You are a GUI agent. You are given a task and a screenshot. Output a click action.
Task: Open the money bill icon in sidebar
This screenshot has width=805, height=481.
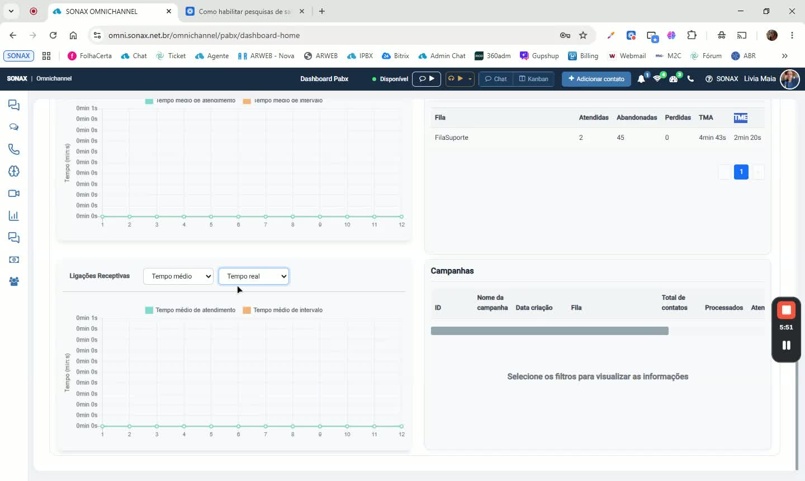point(14,260)
